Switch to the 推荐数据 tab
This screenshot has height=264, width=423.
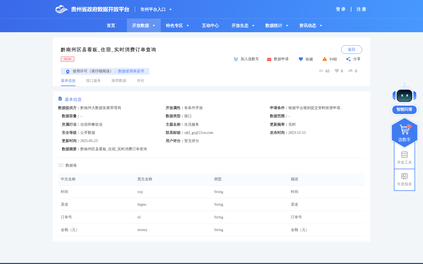tap(119, 81)
